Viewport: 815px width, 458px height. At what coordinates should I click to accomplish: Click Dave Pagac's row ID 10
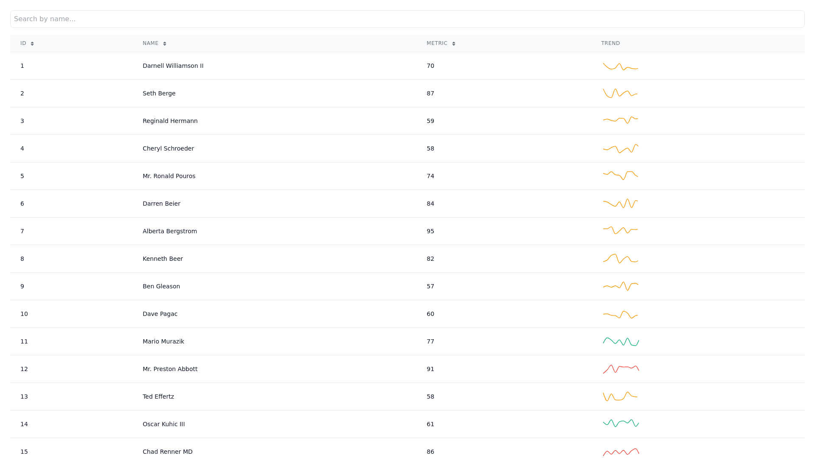click(x=24, y=314)
